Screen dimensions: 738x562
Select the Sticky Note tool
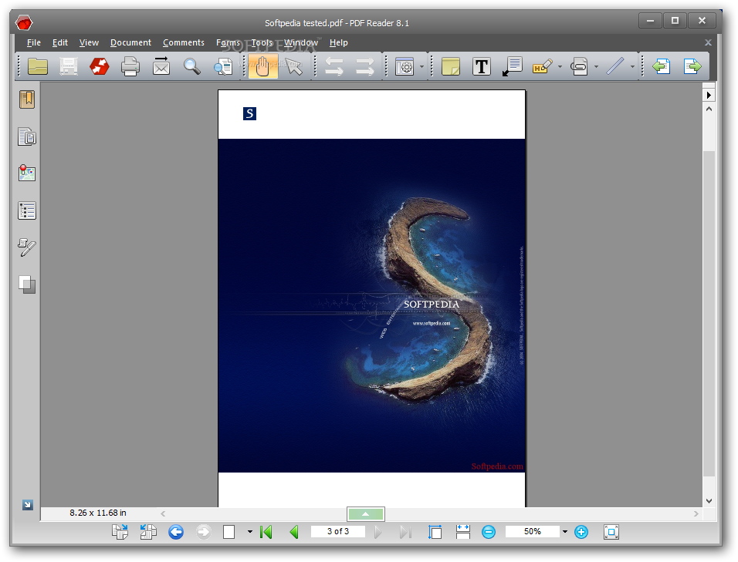click(450, 66)
